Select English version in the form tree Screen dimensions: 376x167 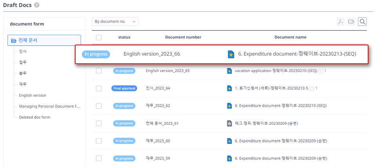33,95
